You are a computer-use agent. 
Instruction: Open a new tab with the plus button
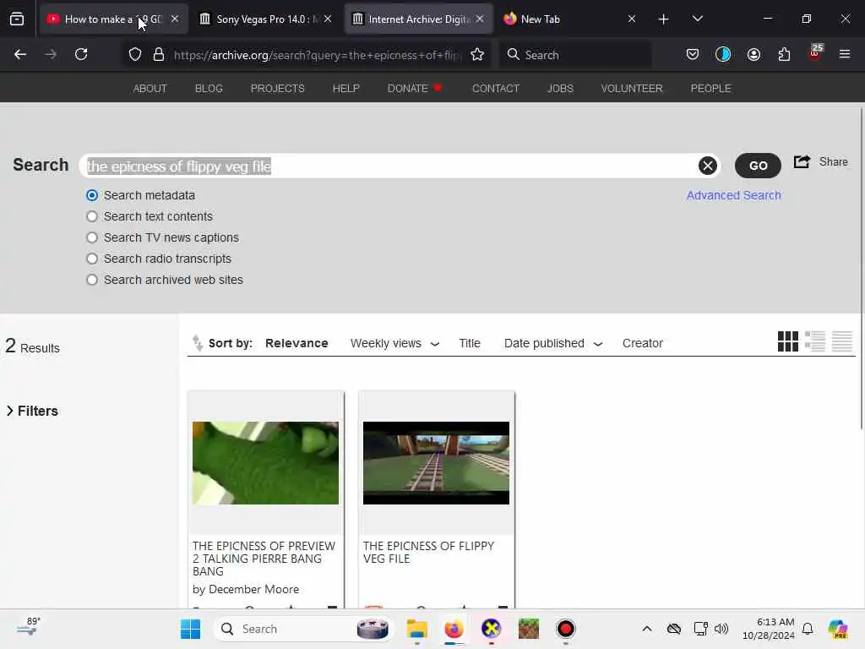point(664,19)
